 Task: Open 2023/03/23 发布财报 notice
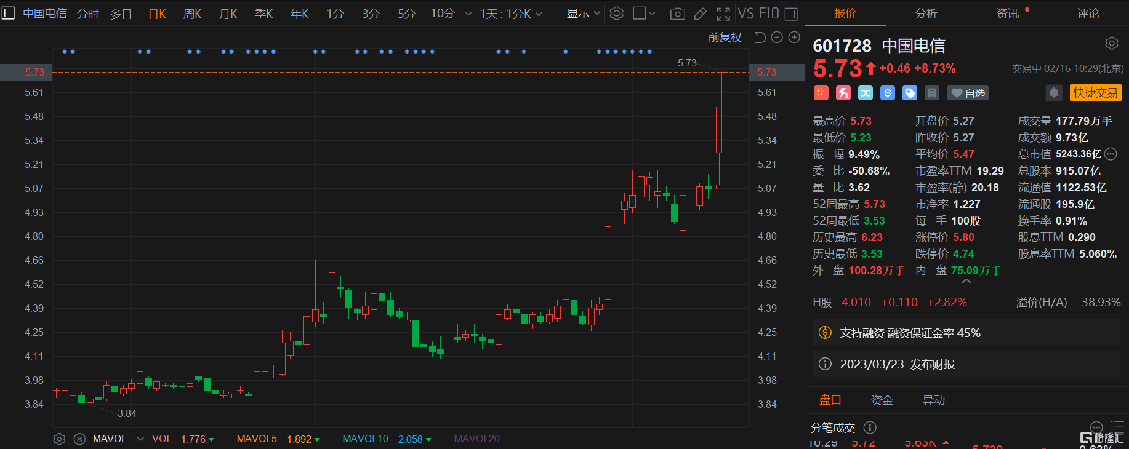(966, 364)
